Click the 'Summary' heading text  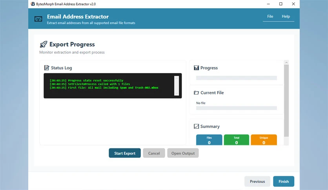pyautogui.click(x=210, y=126)
